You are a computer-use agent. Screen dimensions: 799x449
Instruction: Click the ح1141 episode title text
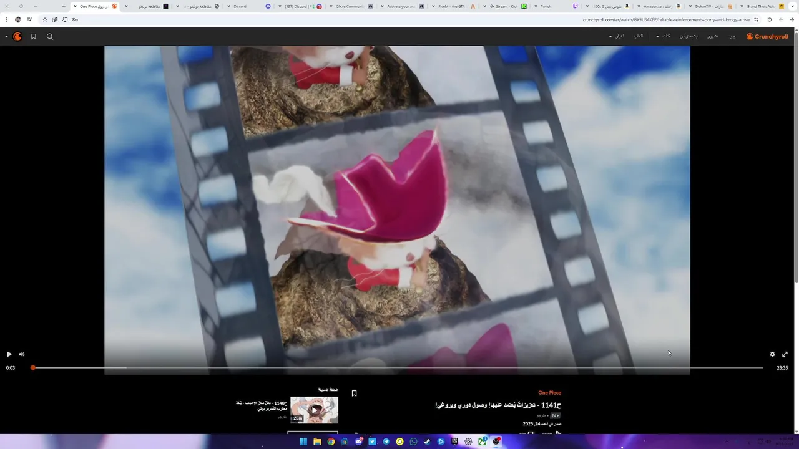[x=498, y=405]
